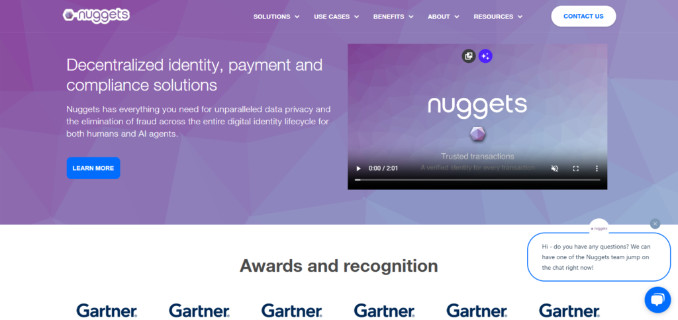Open the chat widget bubble
Viewport: 678px width, 320px height.
[657, 300]
